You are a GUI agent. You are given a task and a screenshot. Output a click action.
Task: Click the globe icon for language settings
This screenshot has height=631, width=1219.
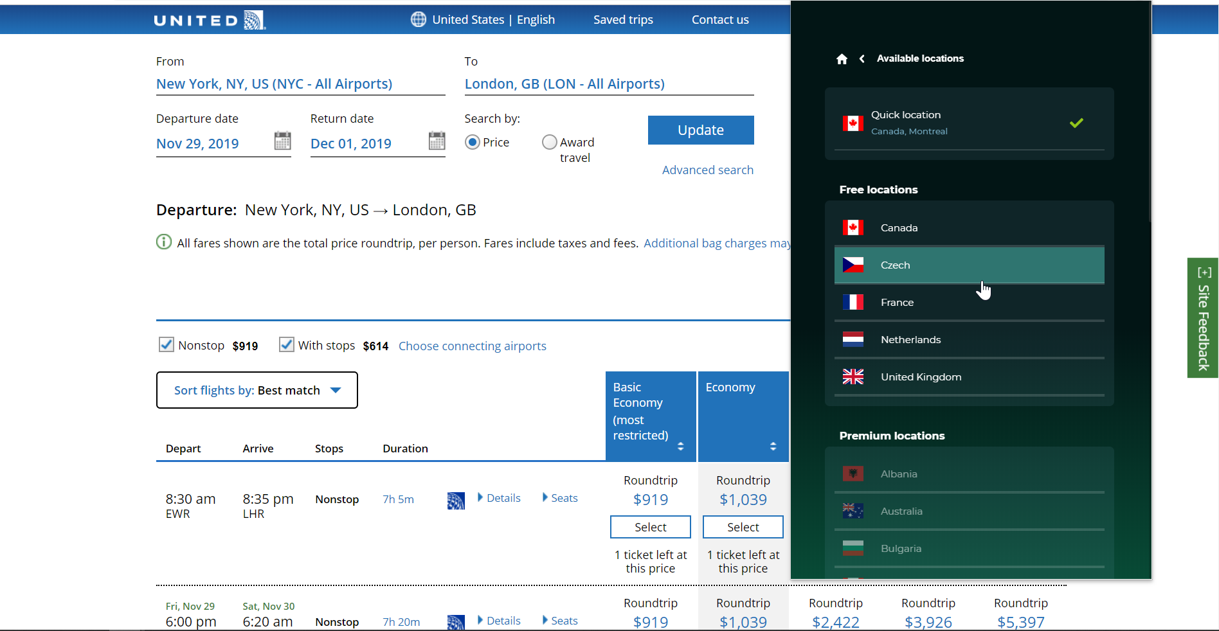[x=419, y=20]
